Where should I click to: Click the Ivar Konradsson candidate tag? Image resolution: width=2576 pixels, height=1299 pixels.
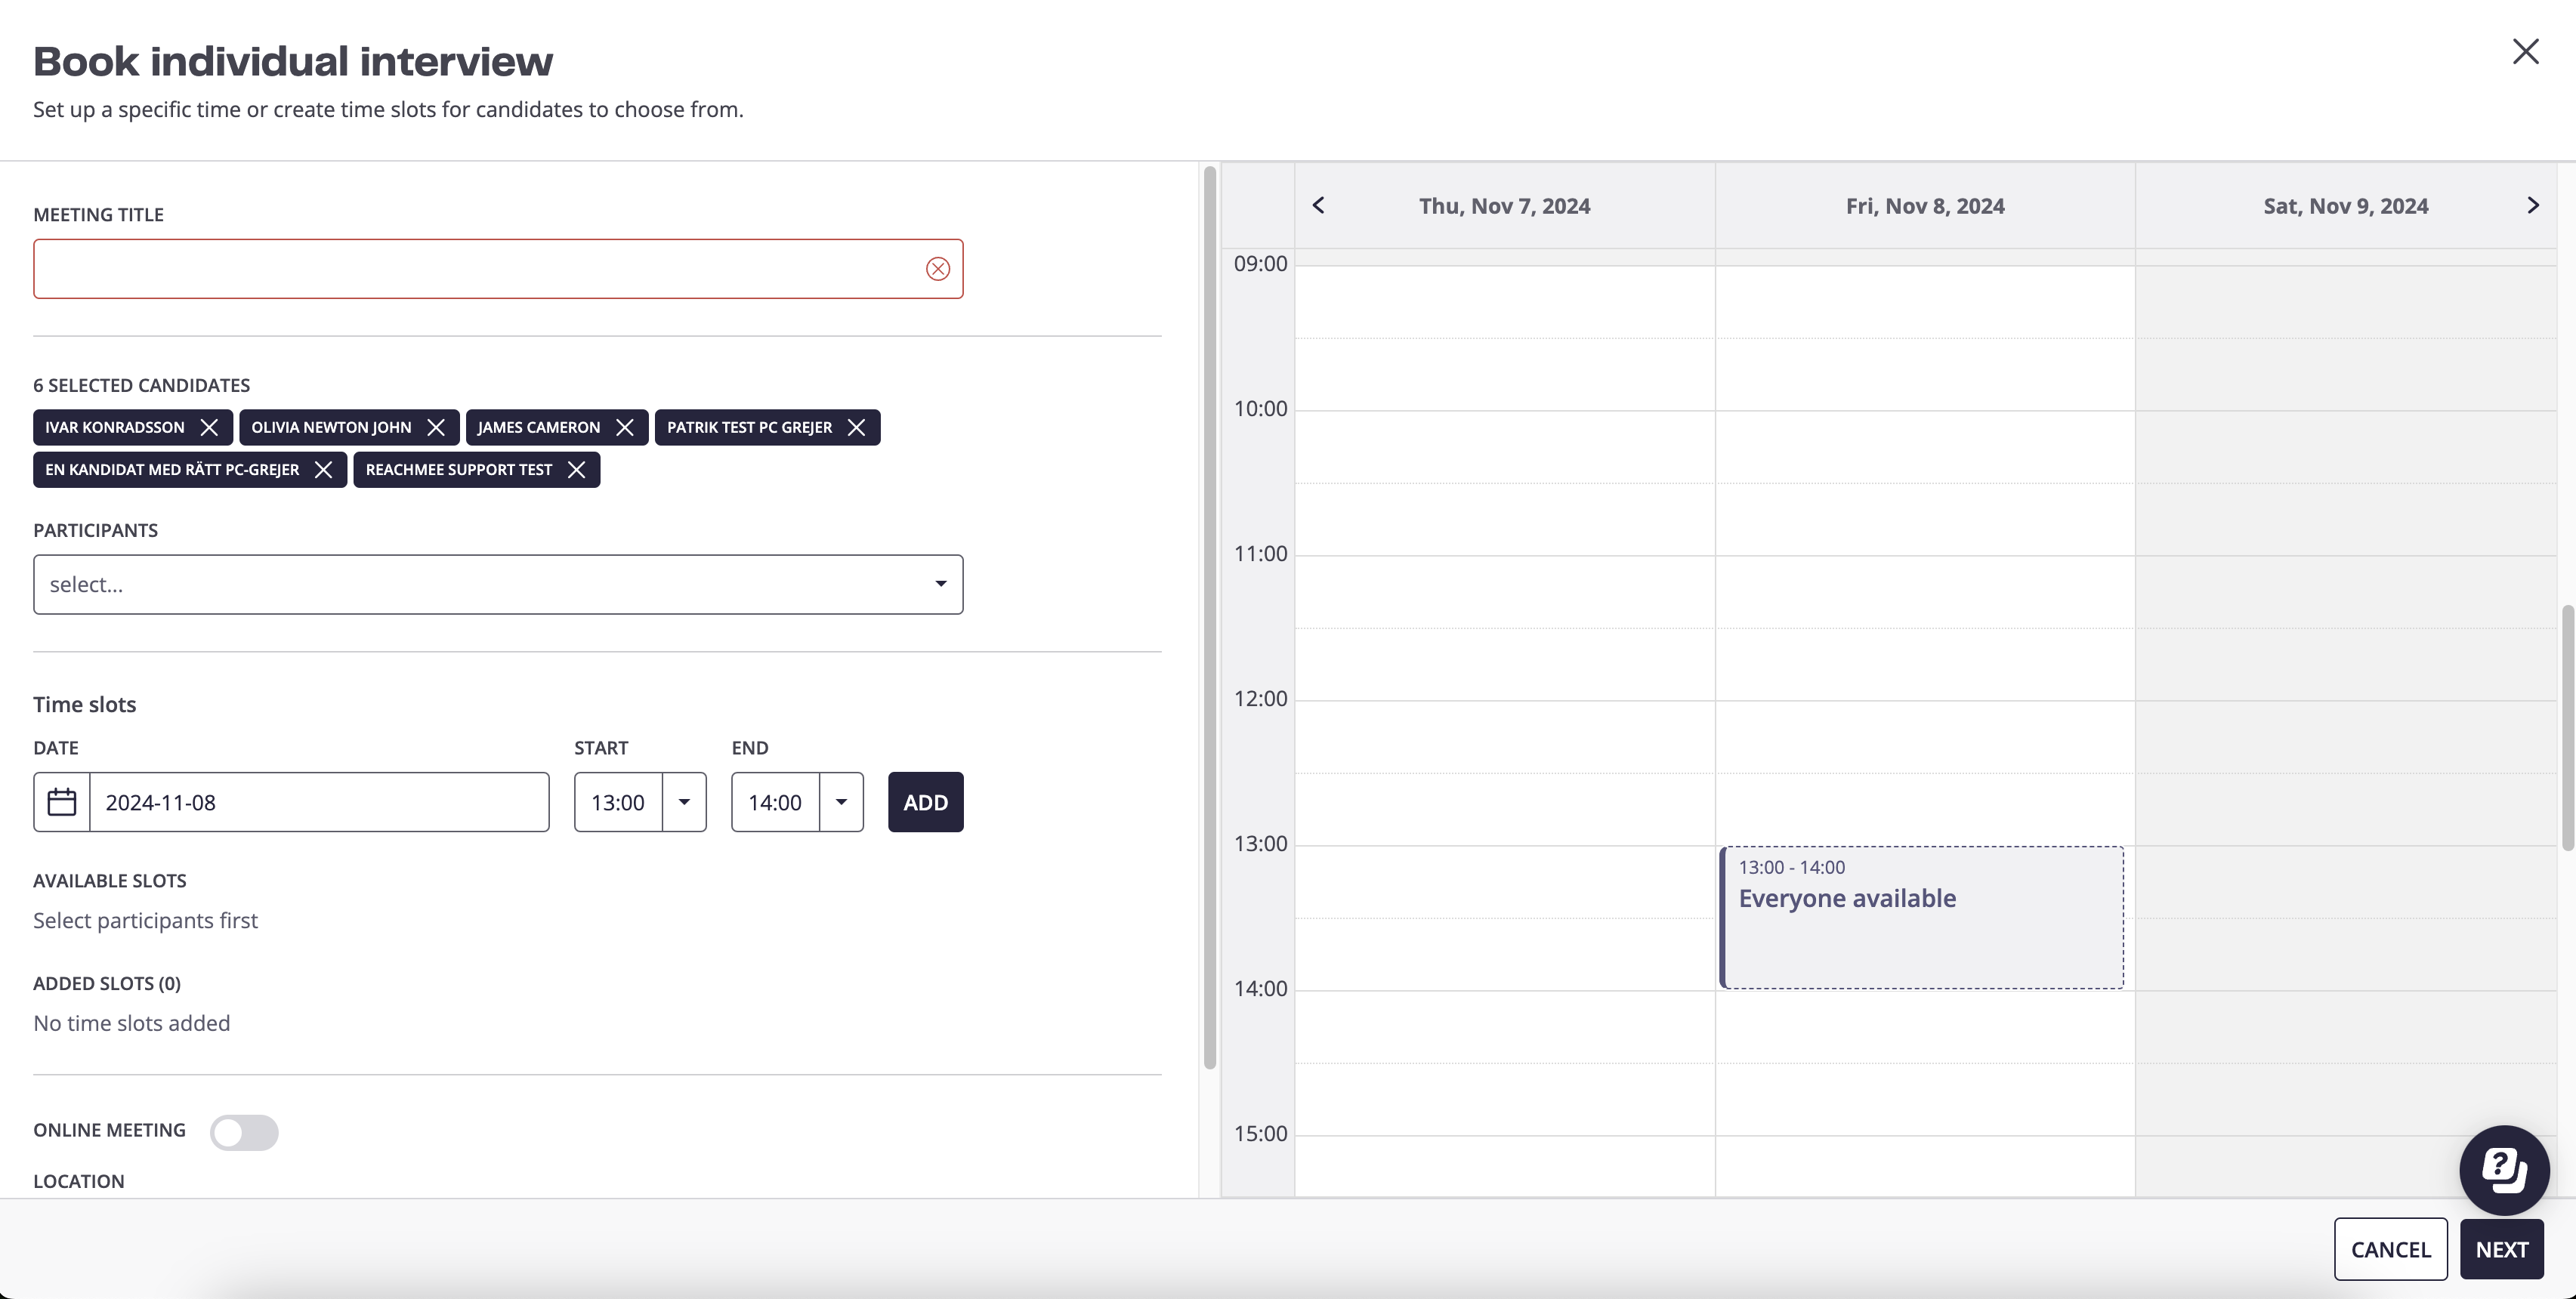click(x=133, y=427)
